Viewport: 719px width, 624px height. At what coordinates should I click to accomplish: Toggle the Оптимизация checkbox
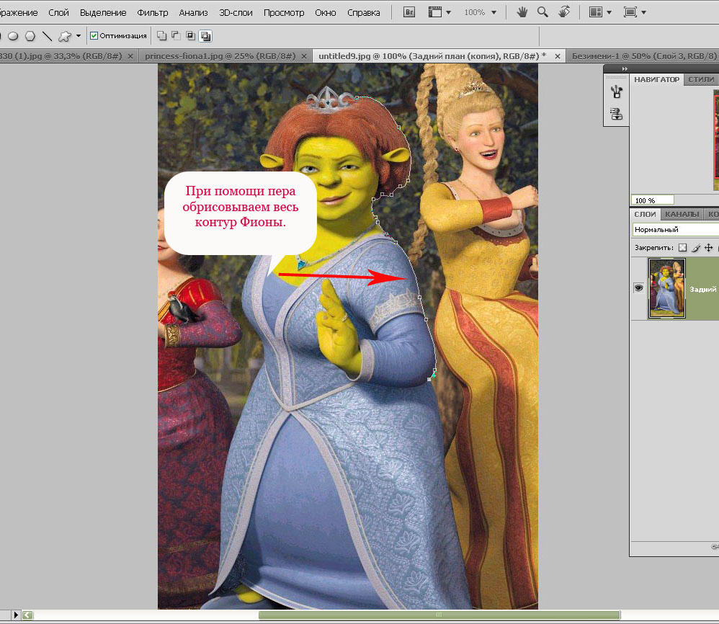94,36
